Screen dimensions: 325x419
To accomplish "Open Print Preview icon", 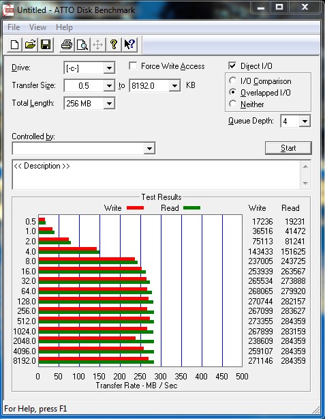I will tap(82, 44).
